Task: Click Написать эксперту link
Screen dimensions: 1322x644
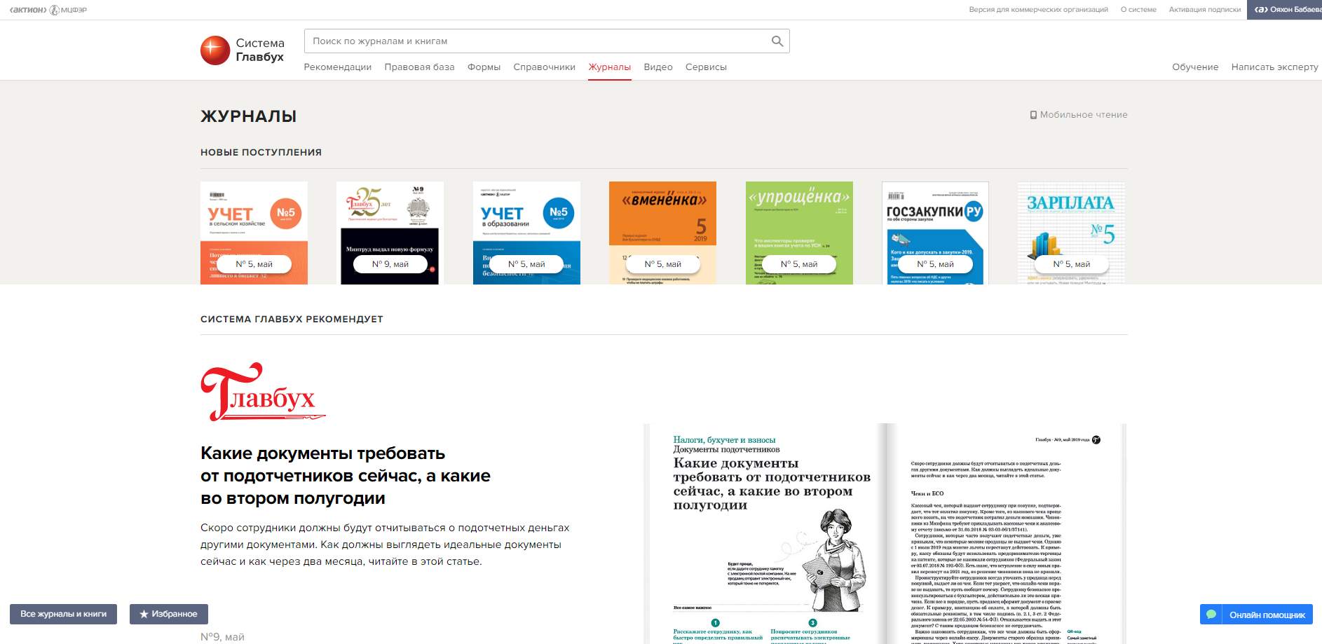Action: (x=1274, y=67)
